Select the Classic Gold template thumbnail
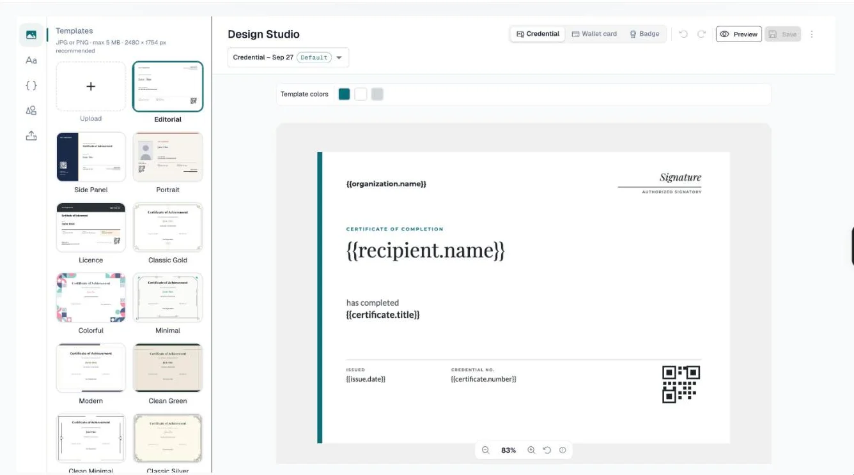 click(x=167, y=227)
